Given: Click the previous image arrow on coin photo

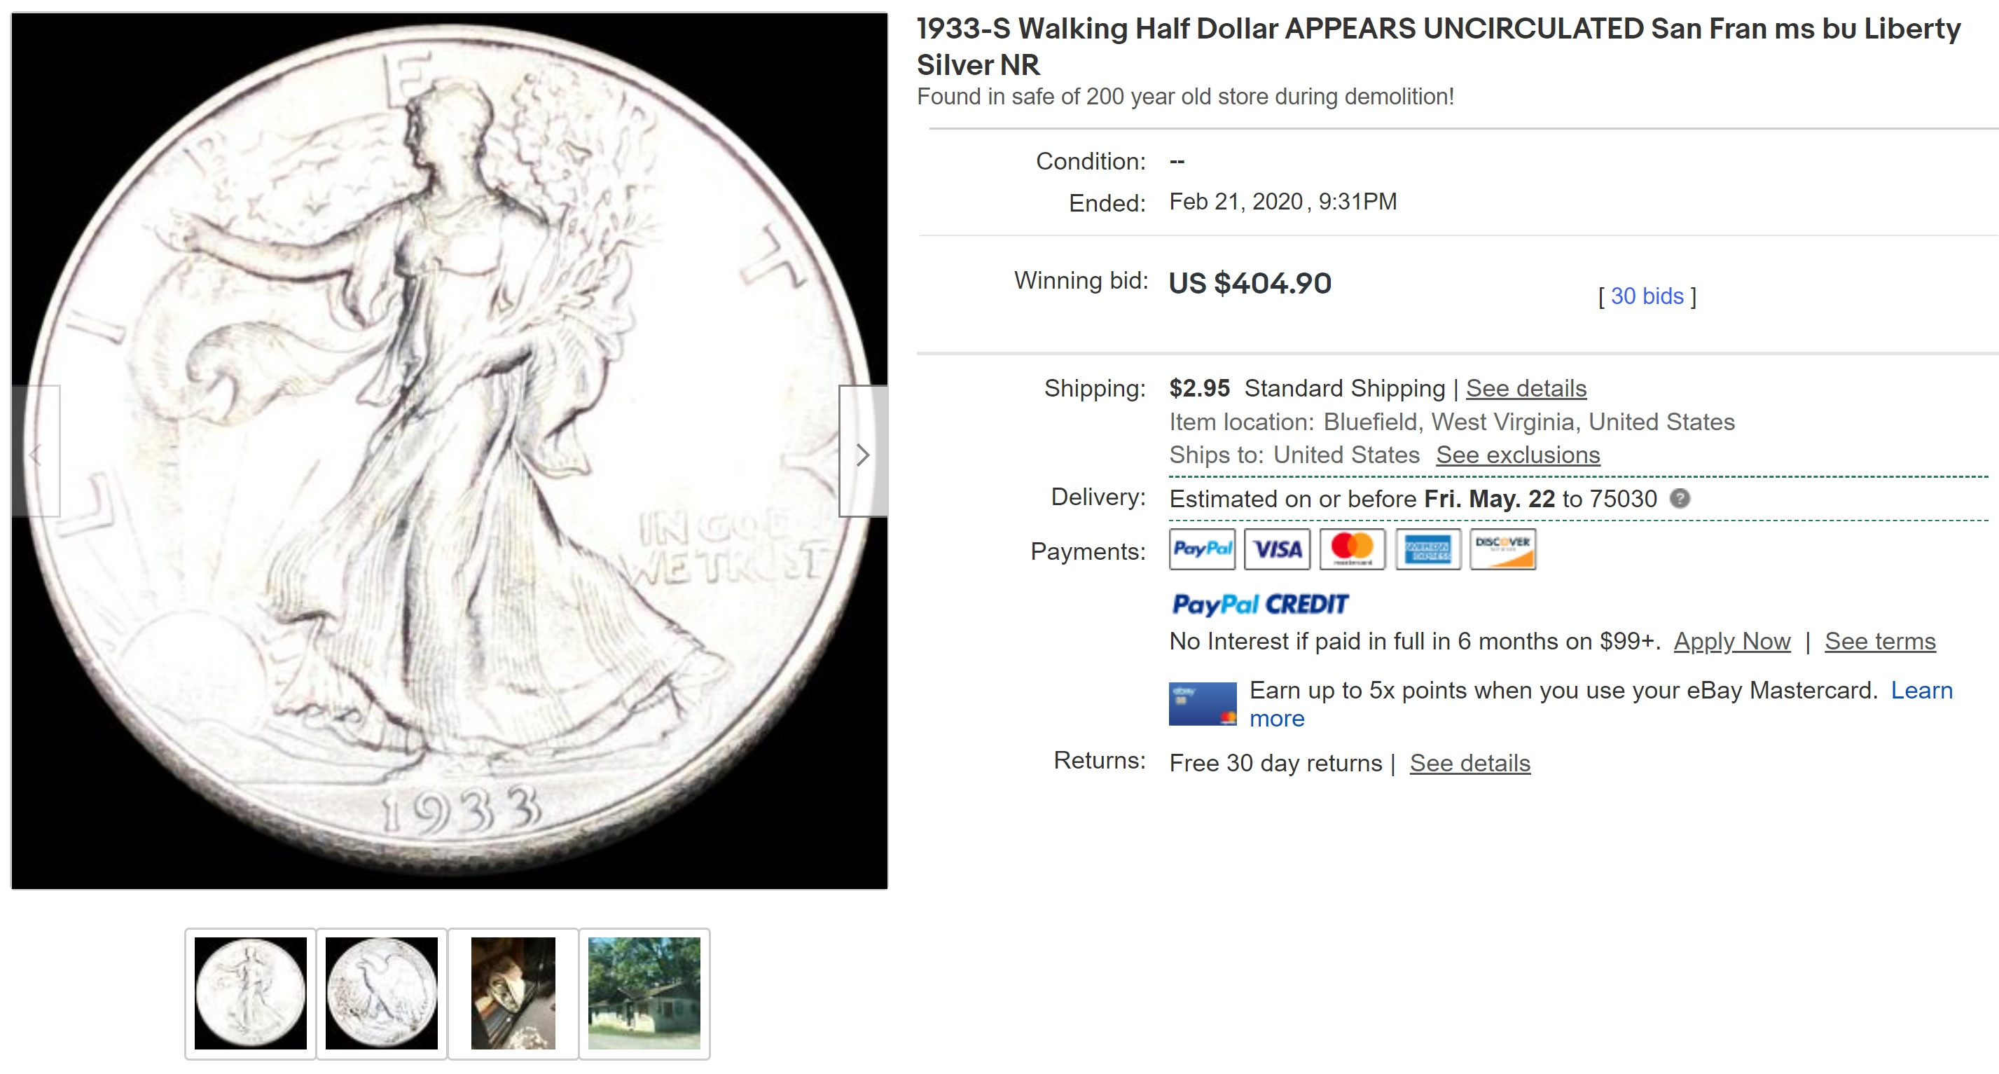Looking at the screenshot, I should [36, 453].
